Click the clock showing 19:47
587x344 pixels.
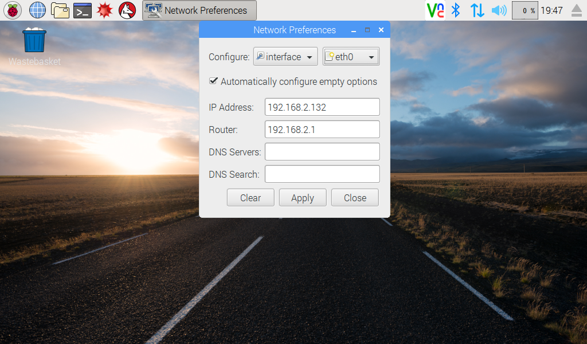click(551, 10)
